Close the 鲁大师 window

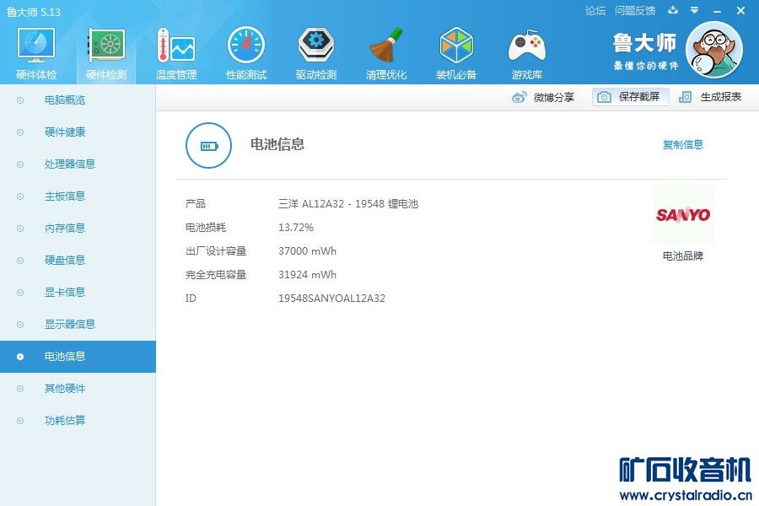(740, 10)
